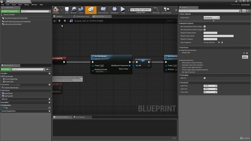Navigate back in graph history
Viewport: 251px width, 141px height.
59,21
